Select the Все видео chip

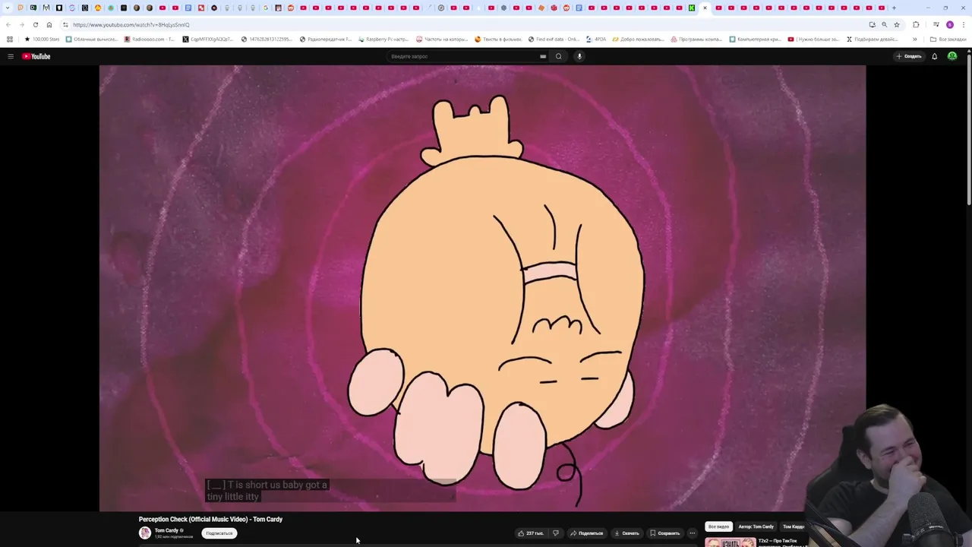coord(718,526)
